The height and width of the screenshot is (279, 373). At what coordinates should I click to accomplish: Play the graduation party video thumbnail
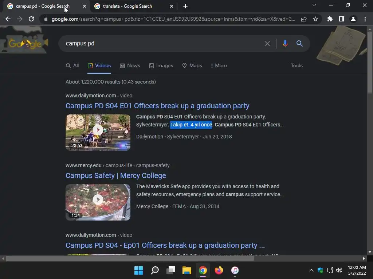(x=98, y=132)
